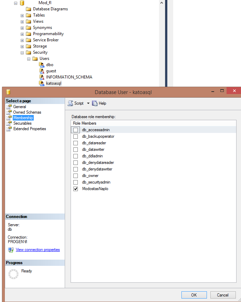Click the OK button
The image size is (241, 302).
194,295
